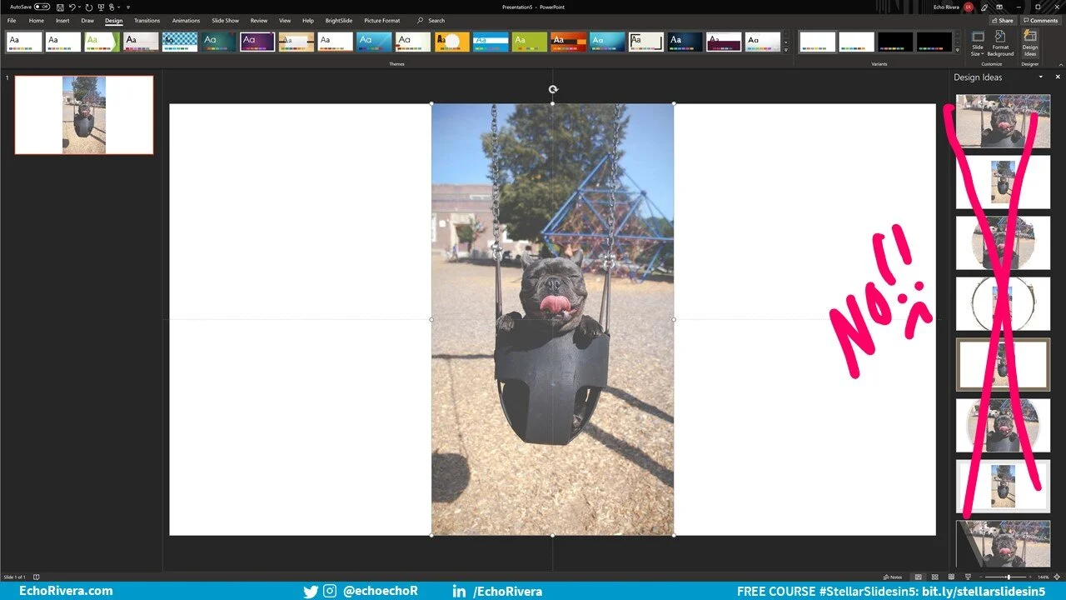Switch to the Transitions ribbon tab
The height and width of the screenshot is (600, 1066).
coord(147,20)
